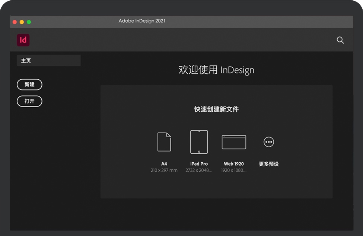This screenshot has height=236, width=363.
Task: Click the 快速创建新文件 heading
Action: 216,109
